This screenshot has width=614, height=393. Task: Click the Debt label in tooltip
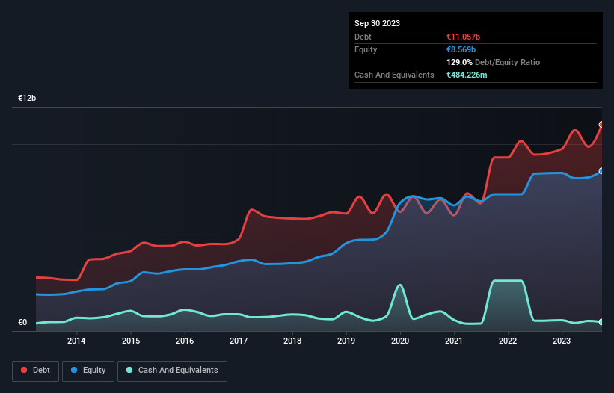pos(363,37)
